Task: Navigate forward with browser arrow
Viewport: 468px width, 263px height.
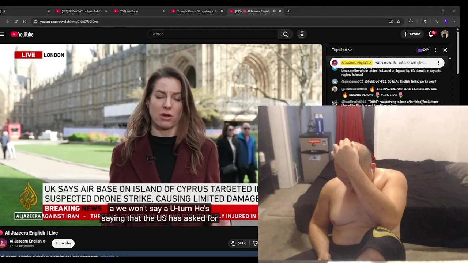Action: click(x=7, y=22)
